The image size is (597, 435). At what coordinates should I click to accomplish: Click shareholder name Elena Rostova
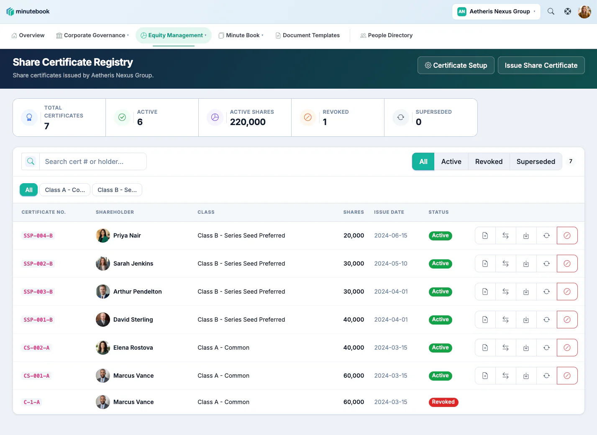tap(133, 348)
